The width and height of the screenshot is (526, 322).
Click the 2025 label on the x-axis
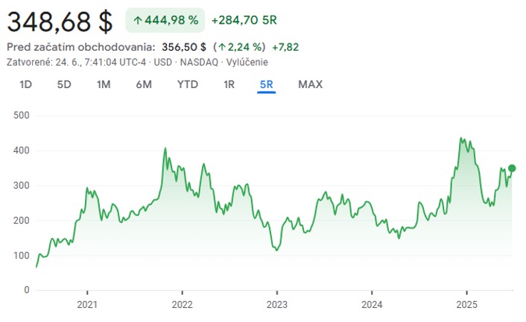click(x=466, y=304)
